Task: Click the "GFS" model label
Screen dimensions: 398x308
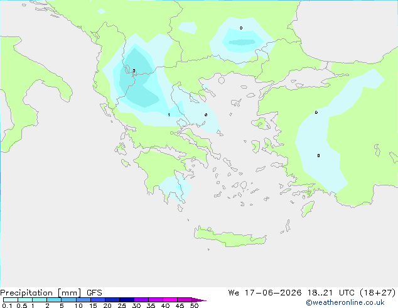Action: tap(94, 293)
